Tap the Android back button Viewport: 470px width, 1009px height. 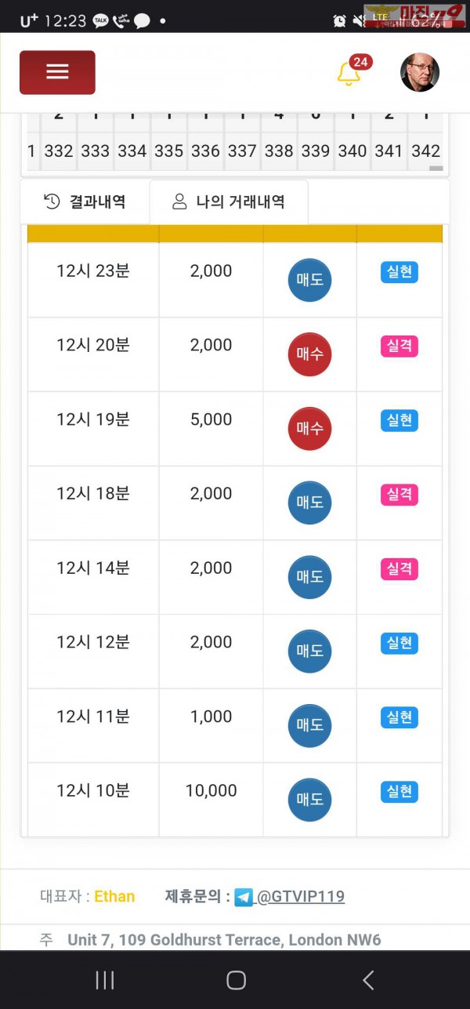[367, 980]
